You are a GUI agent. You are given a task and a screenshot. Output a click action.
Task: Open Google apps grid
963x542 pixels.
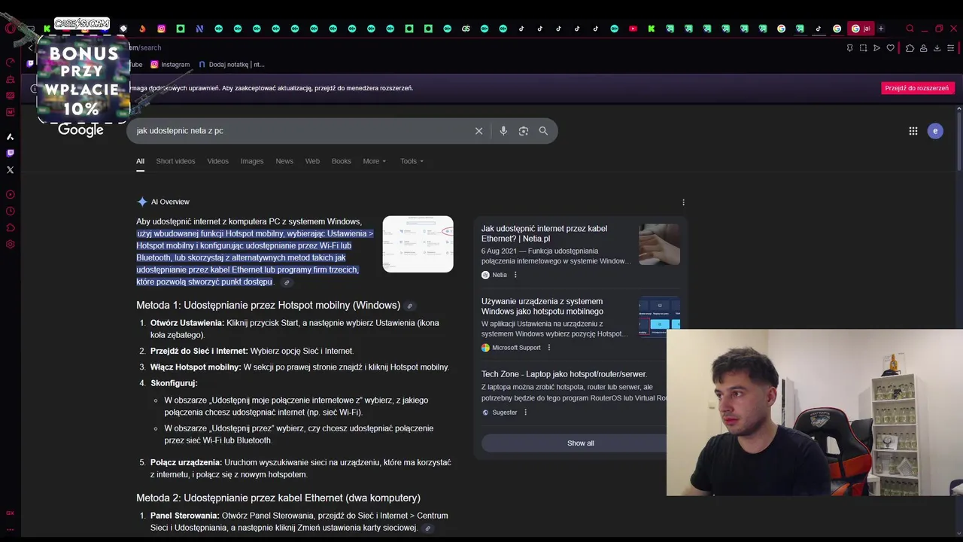(913, 131)
